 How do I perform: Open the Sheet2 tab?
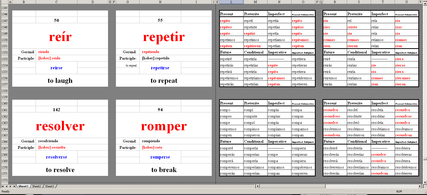[36, 186]
